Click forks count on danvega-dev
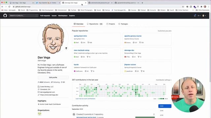The width and height of the screenshot is (211, 118). pos(139,57)
